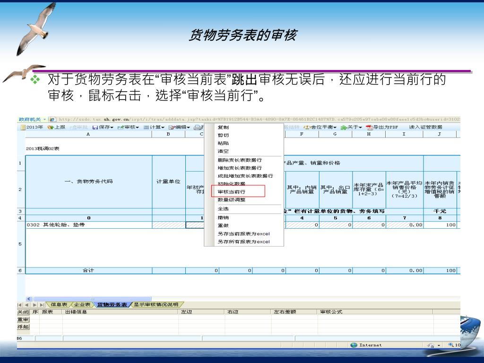Click the 导出为PDF export icon
The width and height of the screenshot is (484, 363).
click(369, 127)
